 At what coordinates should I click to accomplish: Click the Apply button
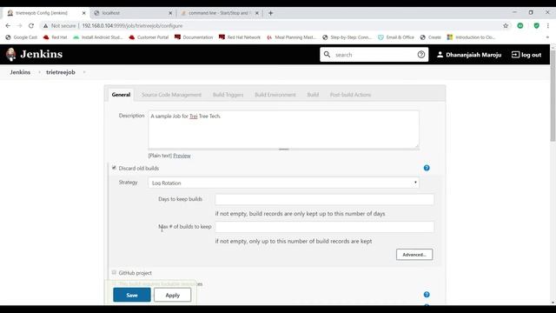tap(172, 295)
